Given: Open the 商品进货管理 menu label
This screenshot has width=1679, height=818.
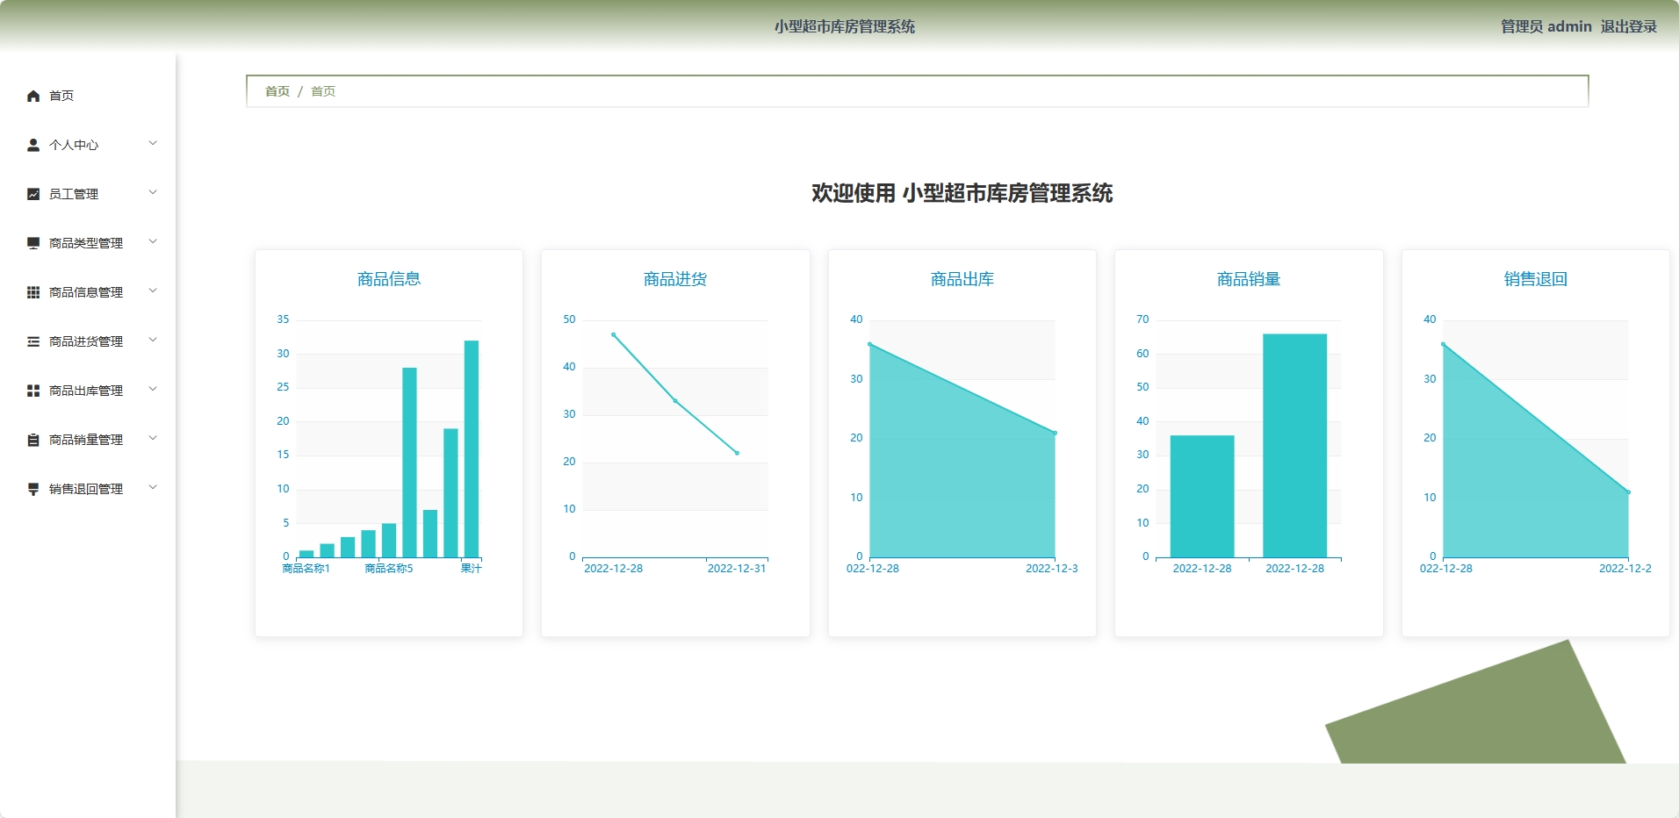Looking at the screenshot, I should pyautogui.click(x=86, y=341).
